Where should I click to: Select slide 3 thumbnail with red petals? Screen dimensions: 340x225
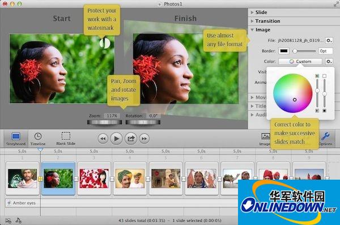click(x=94, y=179)
